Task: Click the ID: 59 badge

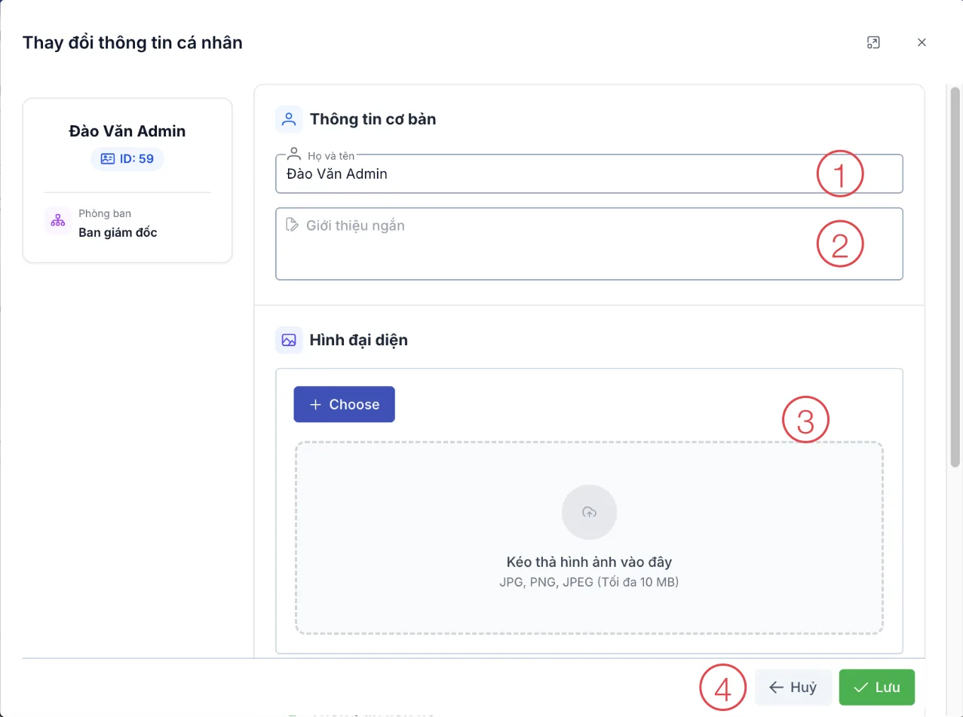Action: click(x=127, y=159)
